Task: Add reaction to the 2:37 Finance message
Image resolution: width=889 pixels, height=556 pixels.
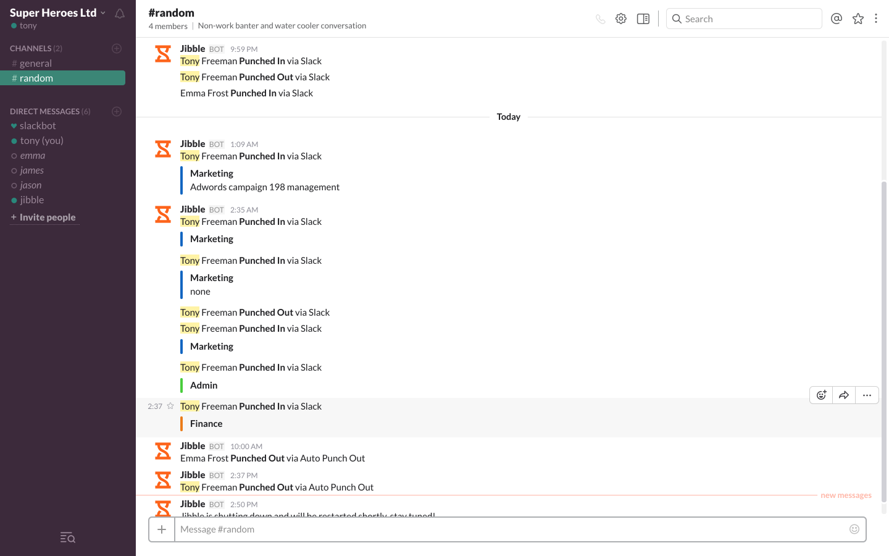Action: [821, 395]
